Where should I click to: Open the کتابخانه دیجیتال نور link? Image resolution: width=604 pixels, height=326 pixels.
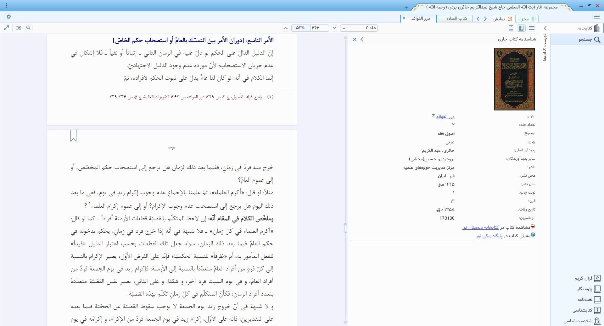click(480, 227)
